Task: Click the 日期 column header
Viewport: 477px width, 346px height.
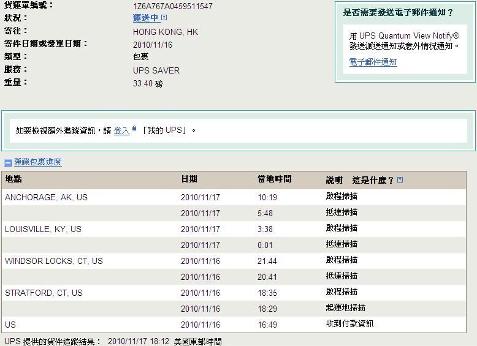Action: pos(189,179)
